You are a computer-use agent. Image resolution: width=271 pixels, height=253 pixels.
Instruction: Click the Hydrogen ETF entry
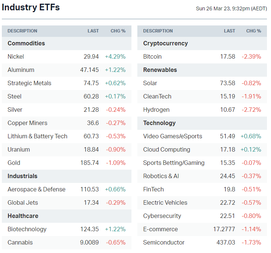[156, 110]
